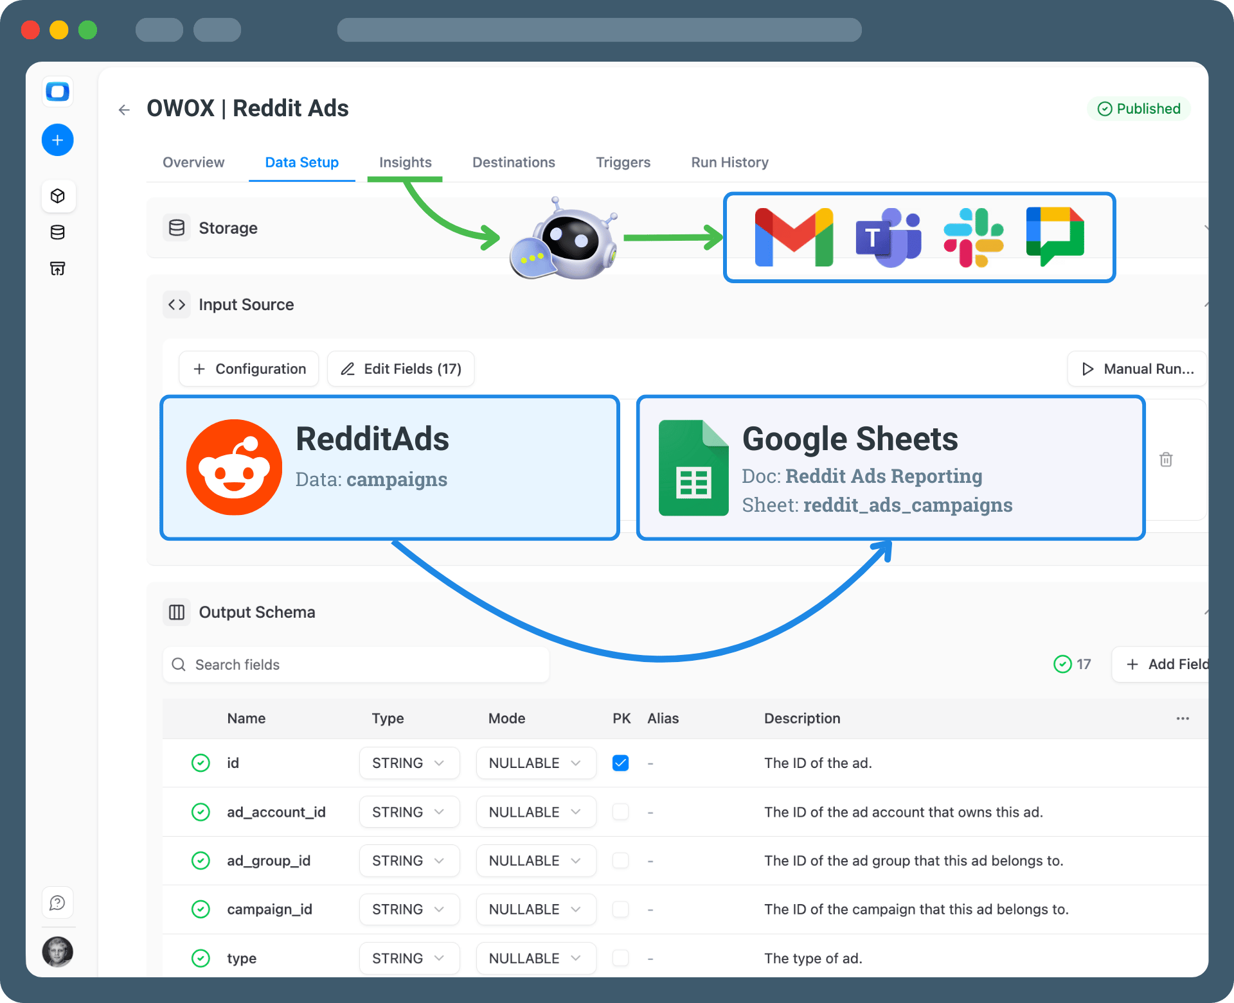This screenshot has height=1003, width=1234.
Task: Delete the Google Sheets destination via trash icon
Action: [x=1166, y=459]
